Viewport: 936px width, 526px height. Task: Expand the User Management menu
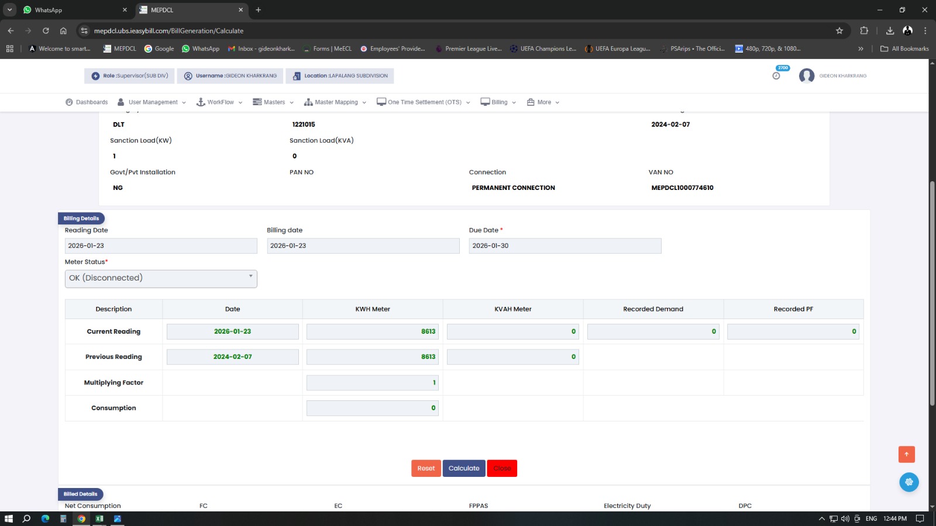[x=152, y=102]
